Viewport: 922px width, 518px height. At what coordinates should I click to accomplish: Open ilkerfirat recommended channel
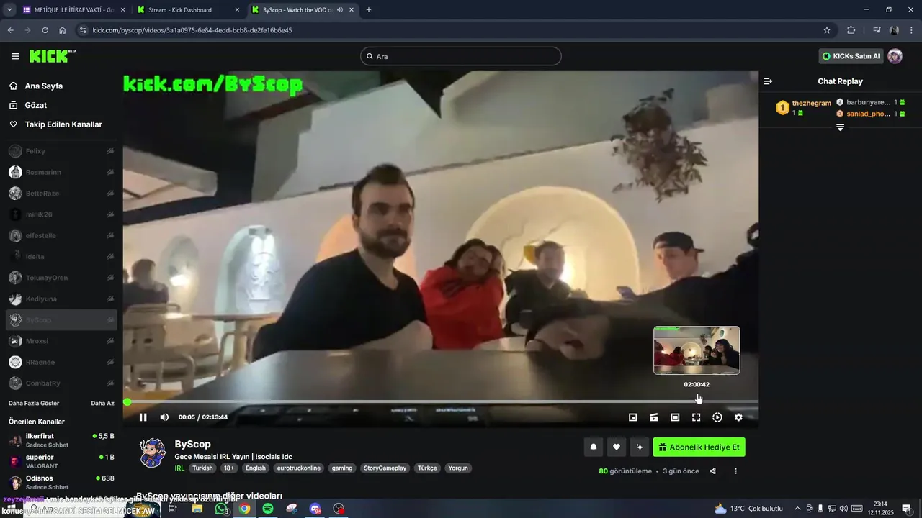61,440
